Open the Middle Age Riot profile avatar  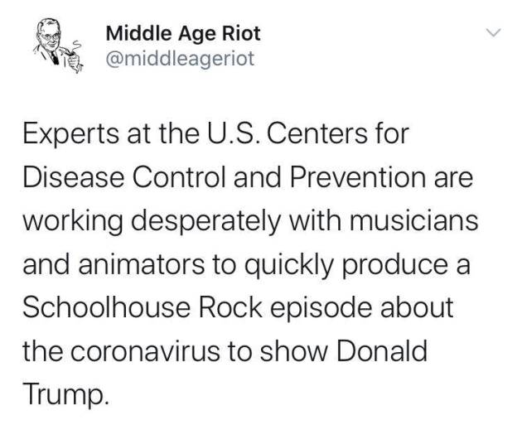tap(57, 46)
